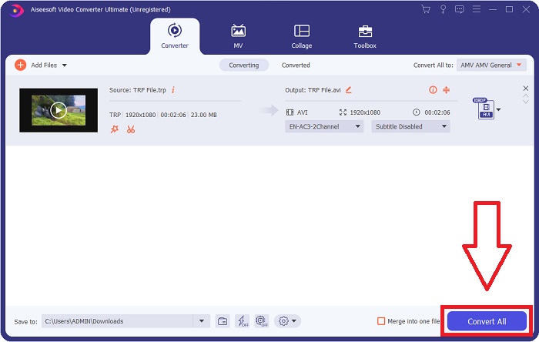
Task: Expand the Save to path dropdown
Action: [x=202, y=321]
